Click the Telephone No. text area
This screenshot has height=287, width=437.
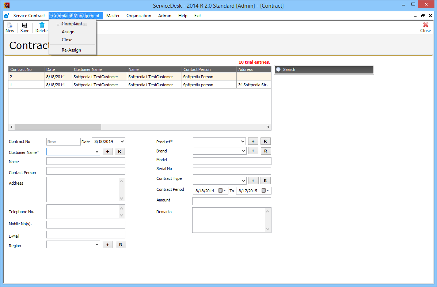(x=85, y=212)
